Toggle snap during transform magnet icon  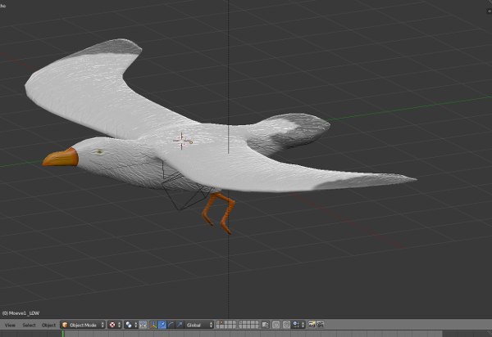click(x=286, y=325)
